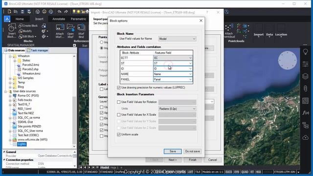Switch to the Task manager tab
The width and height of the screenshot is (313, 176).
[x=38, y=50]
